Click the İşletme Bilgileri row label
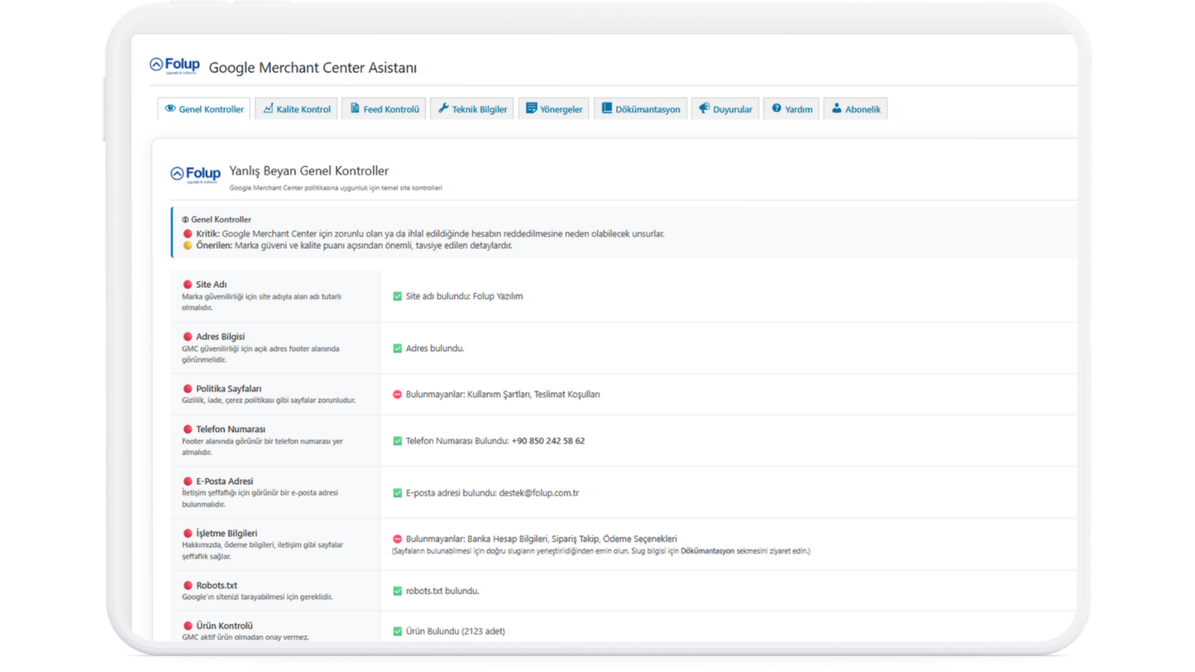This screenshot has width=1195, height=672. [x=226, y=533]
